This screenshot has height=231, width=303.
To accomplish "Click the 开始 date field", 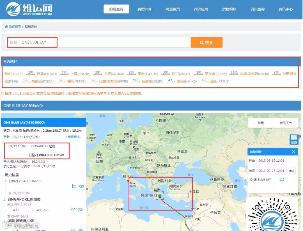I will [271, 161].
